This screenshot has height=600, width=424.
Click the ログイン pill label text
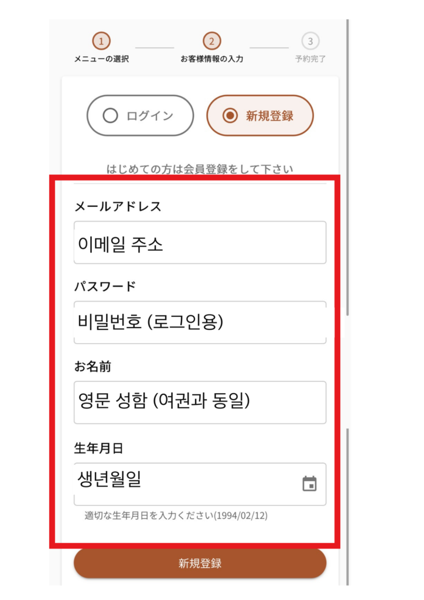[x=151, y=115]
